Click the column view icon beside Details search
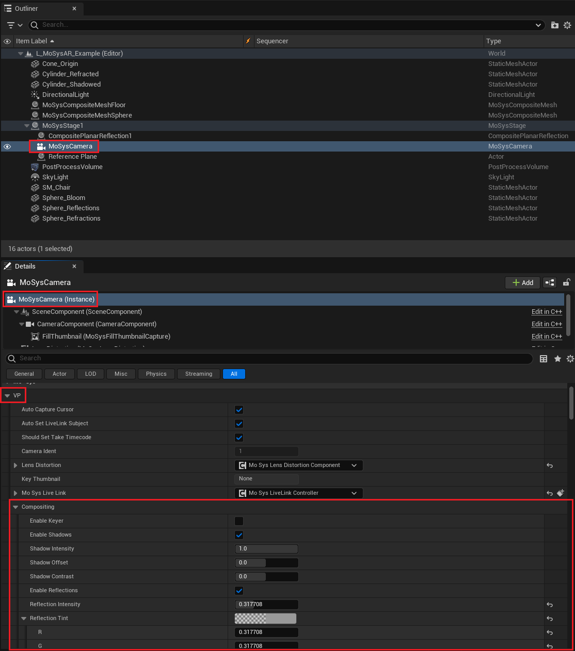This screenshot has height=651, width=575. coord(543,358)
